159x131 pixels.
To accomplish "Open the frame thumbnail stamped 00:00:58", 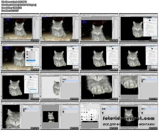I will tap(20, 27).
